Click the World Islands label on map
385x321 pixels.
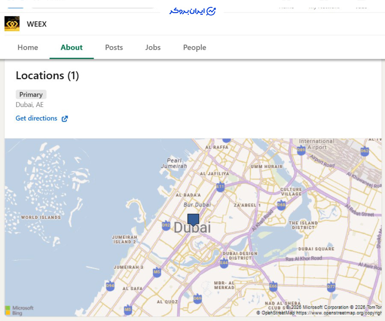tap(41, 217)
